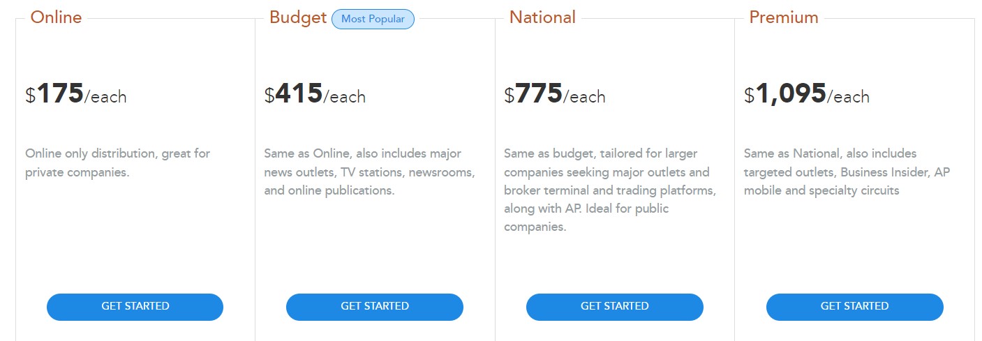
Task: Click the Online only distribution description
Action: tap(117, 162)
